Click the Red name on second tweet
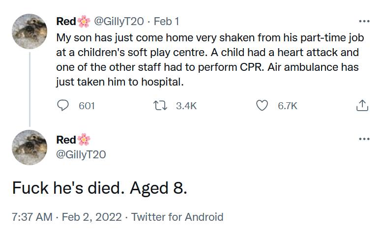 pos(66,140)
